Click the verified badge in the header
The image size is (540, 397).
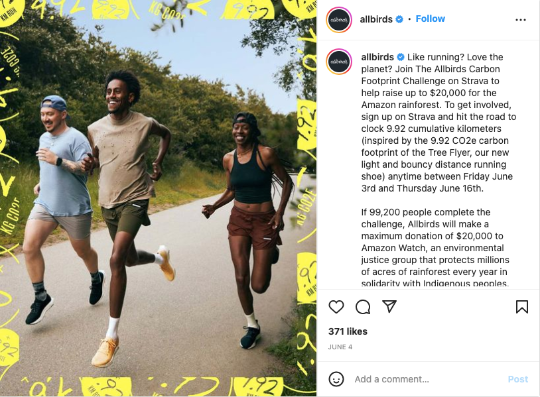(x=399, y=19)
